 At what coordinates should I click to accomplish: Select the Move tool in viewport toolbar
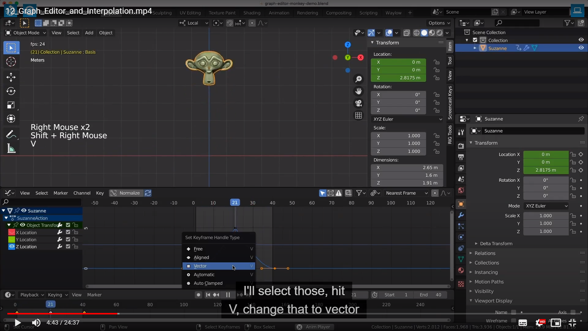(11, 77)
